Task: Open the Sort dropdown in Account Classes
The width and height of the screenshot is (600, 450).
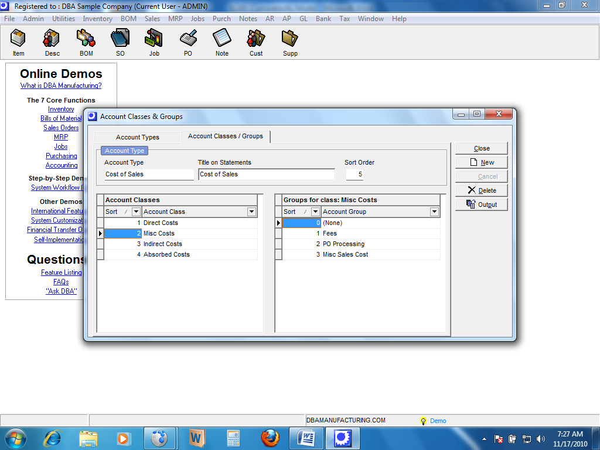Action: click(136, 212)
